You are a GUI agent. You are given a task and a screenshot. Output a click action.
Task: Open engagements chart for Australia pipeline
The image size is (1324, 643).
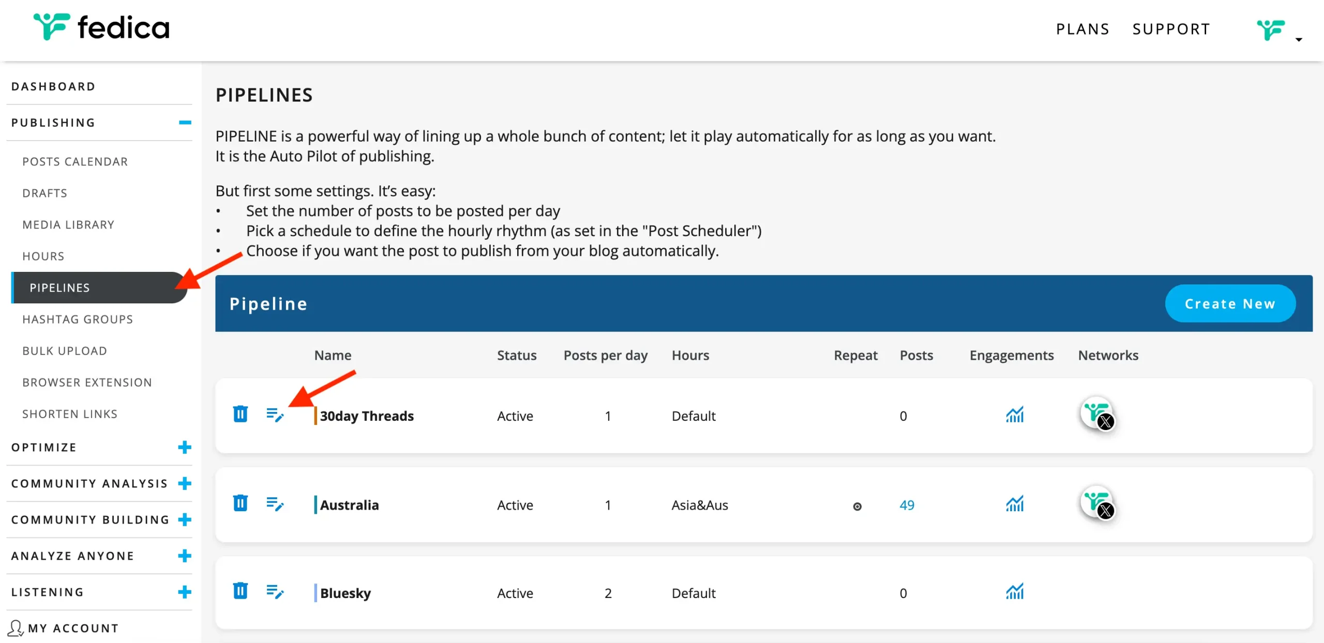[1015, 503]
